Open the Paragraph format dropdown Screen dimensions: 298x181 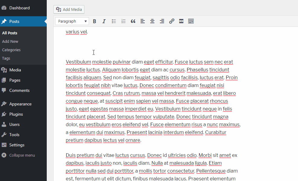click(72, 21)
